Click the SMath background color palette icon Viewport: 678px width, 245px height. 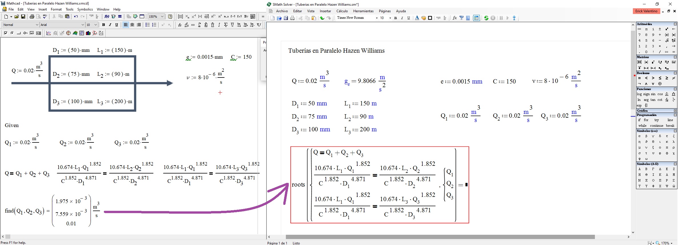pos(424,18)
